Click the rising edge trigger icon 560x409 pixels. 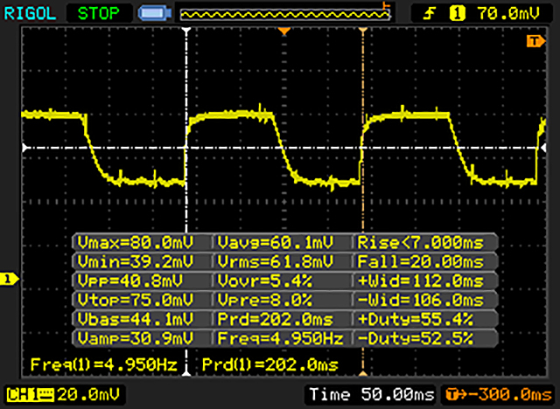click(x=430, y=14)
